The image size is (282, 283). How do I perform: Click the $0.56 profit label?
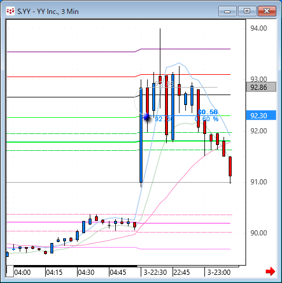tap(208, 112)
